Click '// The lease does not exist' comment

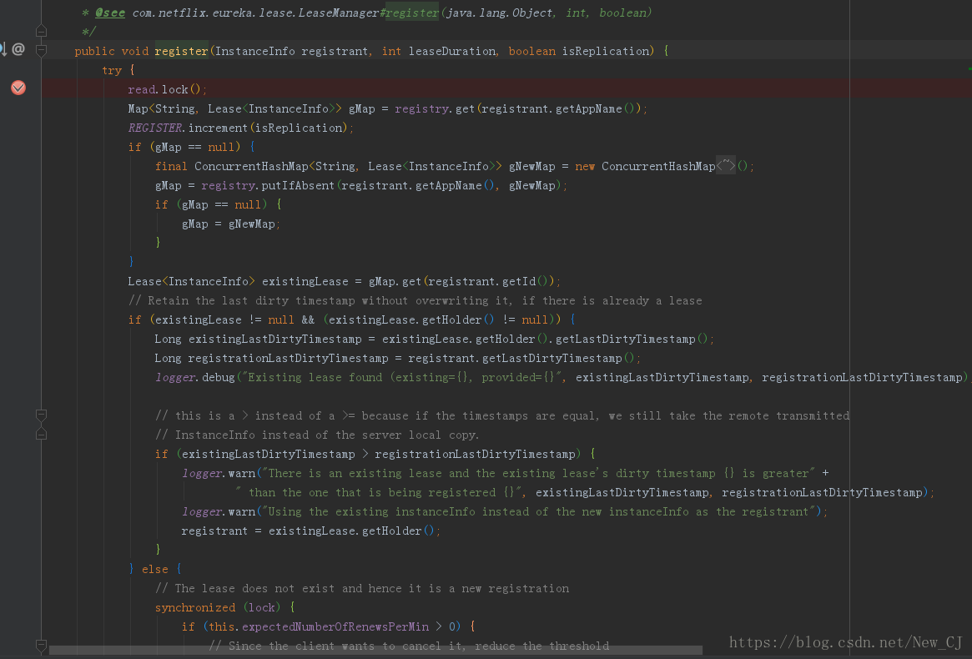tap(362, 588)
